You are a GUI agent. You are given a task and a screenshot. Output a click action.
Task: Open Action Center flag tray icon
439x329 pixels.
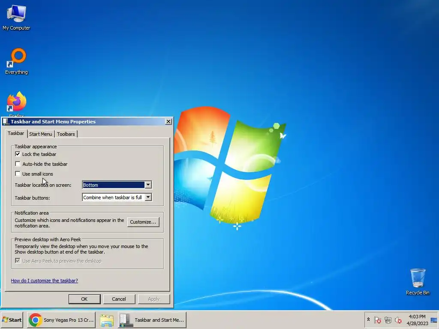click(x=377, y=320)
